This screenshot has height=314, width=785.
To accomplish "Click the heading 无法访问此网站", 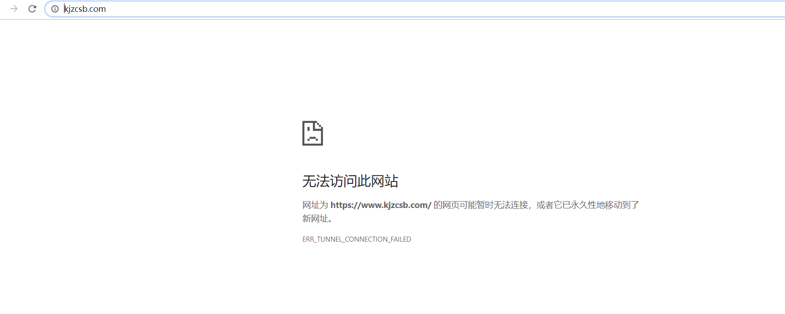I will pyautogui.click(x=350, y=181).
